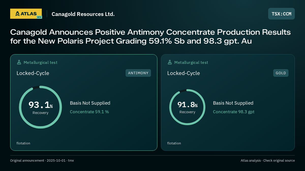Click 'Concentrate 59.1 %' value
The width and height of the screenshot is (305, 171).
(89, 112)
